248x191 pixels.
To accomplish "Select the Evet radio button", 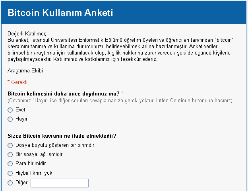I will pos(10,110).
